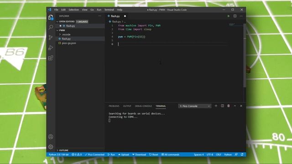
Task: Click inside the terminal prompt area
Action: [109, 120]
